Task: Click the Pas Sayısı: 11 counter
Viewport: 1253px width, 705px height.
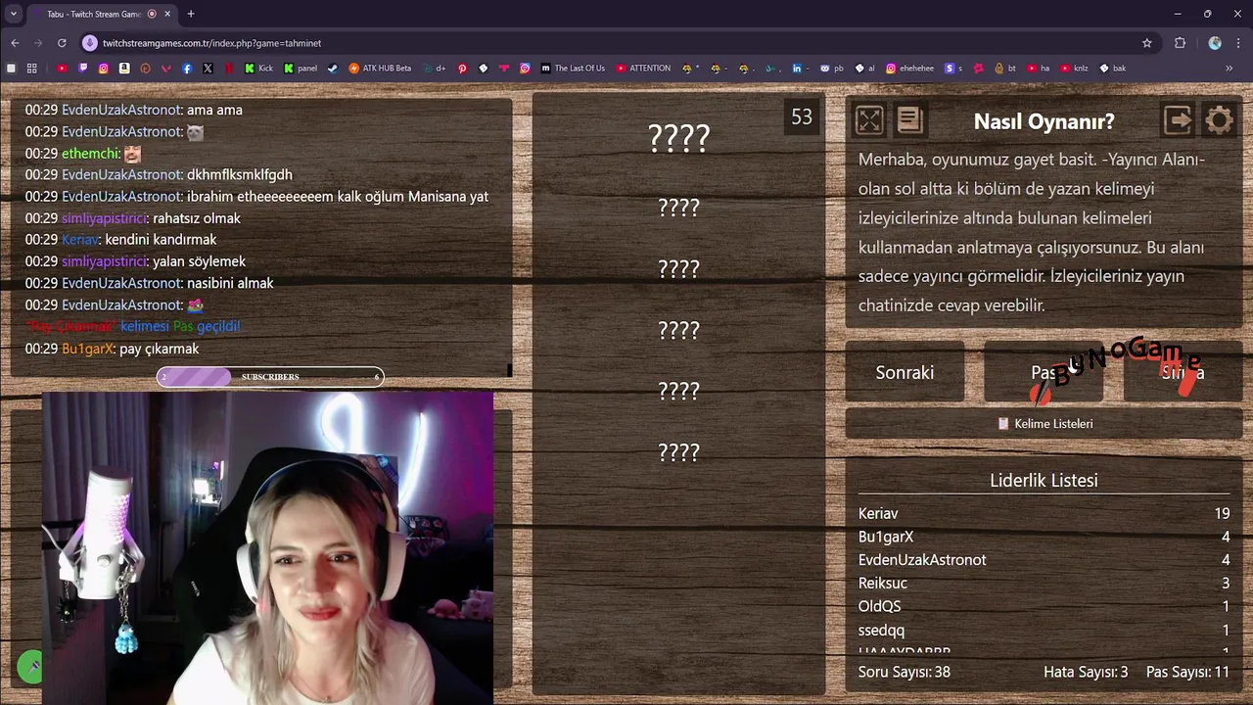Action: pos(1187,672)
